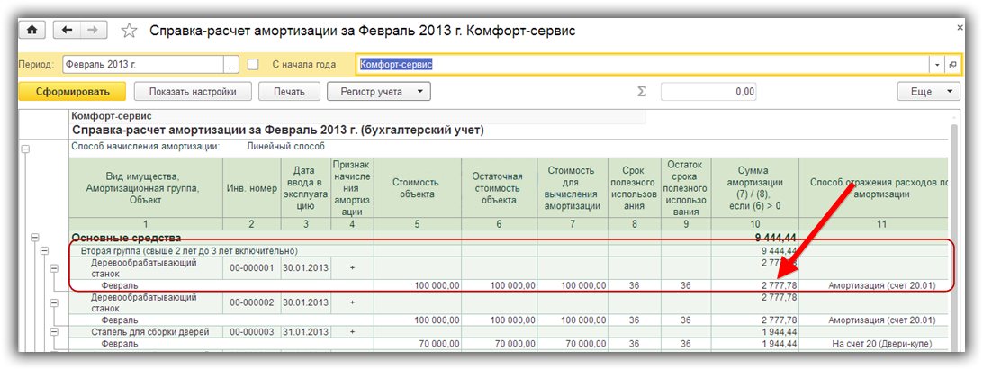
Task: Open the 'Регистр учета' dropdown menu
Action: (x=379, y=91)
